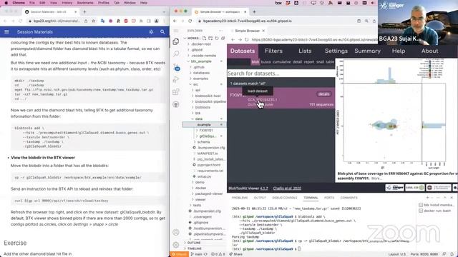Open the Bookmarks menu in the macOS menu bar
Screen dimensions: 458x257
tap(85, 3)
